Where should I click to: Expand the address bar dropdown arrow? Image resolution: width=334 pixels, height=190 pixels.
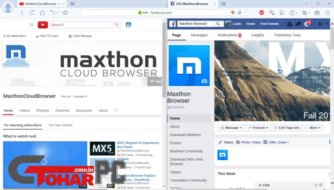coord(246,12)
